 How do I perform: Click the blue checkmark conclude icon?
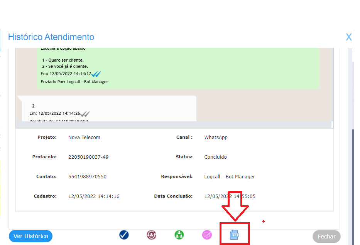[124, 235]
